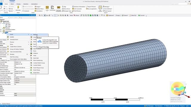Choose Mesh Numbering from submenu
Image resolution: width=191 pixels, height=107 pixels.
click(x=39, y=60)
